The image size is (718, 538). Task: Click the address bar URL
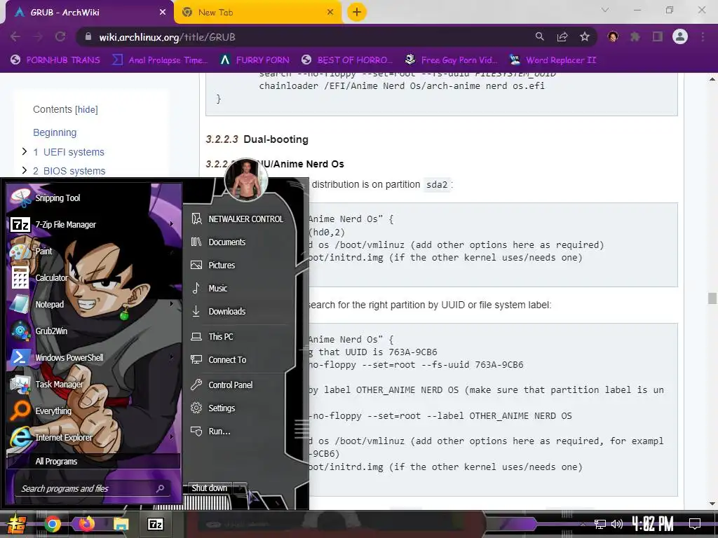pos(167,37)
